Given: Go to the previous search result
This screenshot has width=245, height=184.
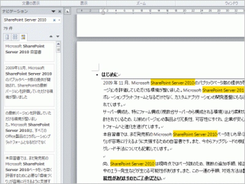Looking at the screenshot, I should pyautogui.click(x=51, y=36).
